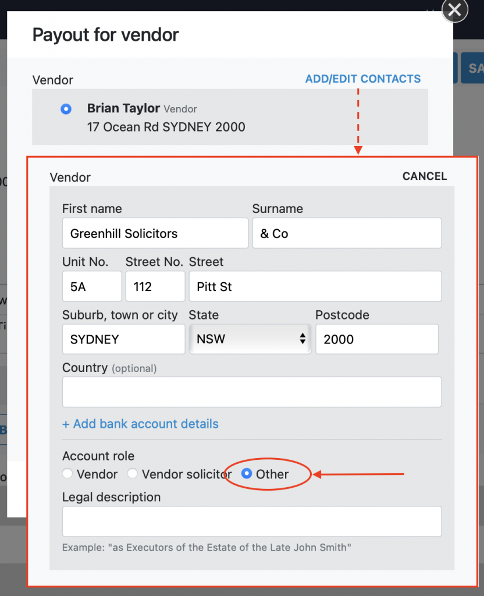Select the Brian Taylor vendor radio button
The width and height of the screenshot is (484, 596).
click(66, 109)
